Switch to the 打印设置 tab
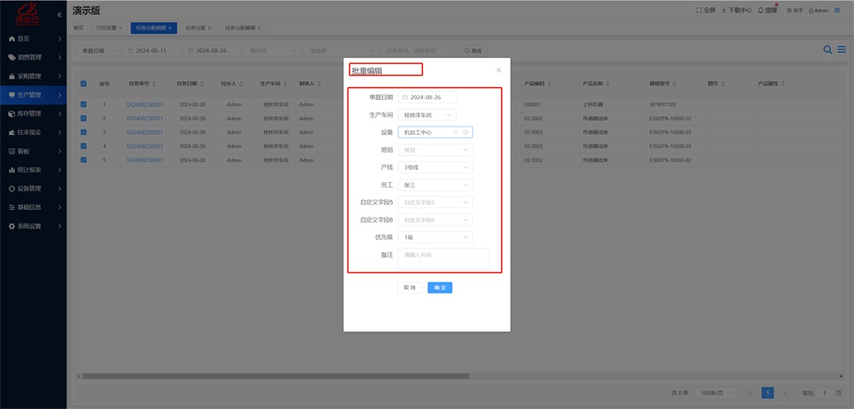The height and width of the screenshot is (409, 854). (109, 28)
